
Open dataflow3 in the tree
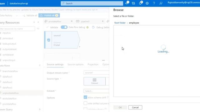coord(7,88)
